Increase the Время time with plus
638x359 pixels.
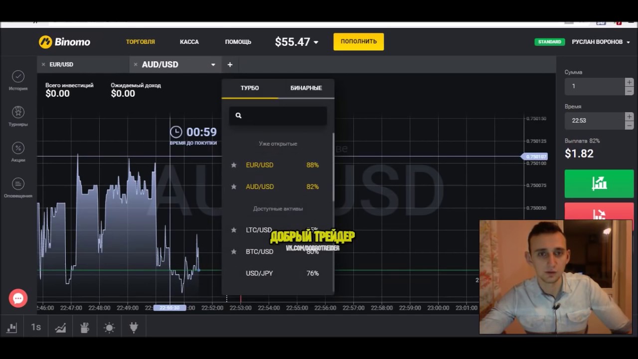[x=629, y=116]
